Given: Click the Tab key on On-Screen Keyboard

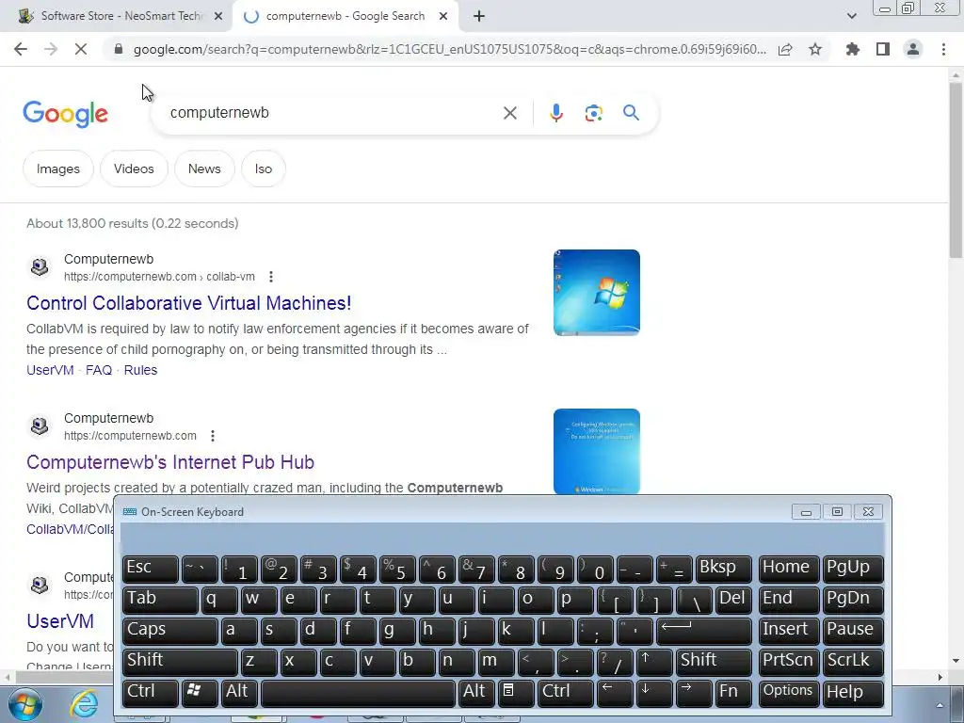Looking at the screenshot, I should coord(160,600).
